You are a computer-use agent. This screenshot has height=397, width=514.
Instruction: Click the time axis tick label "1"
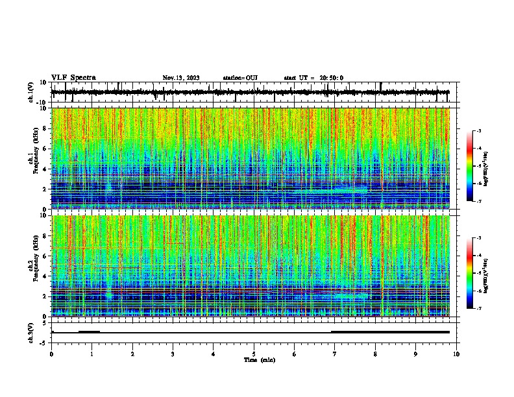click(92, 354)
